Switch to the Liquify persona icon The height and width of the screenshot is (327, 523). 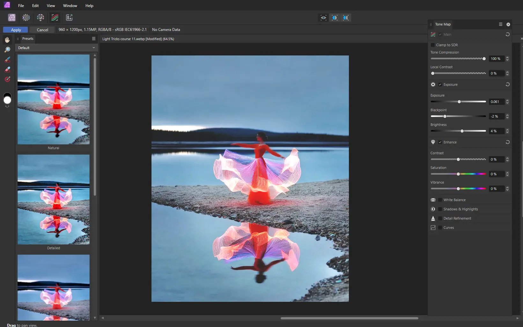26,18
